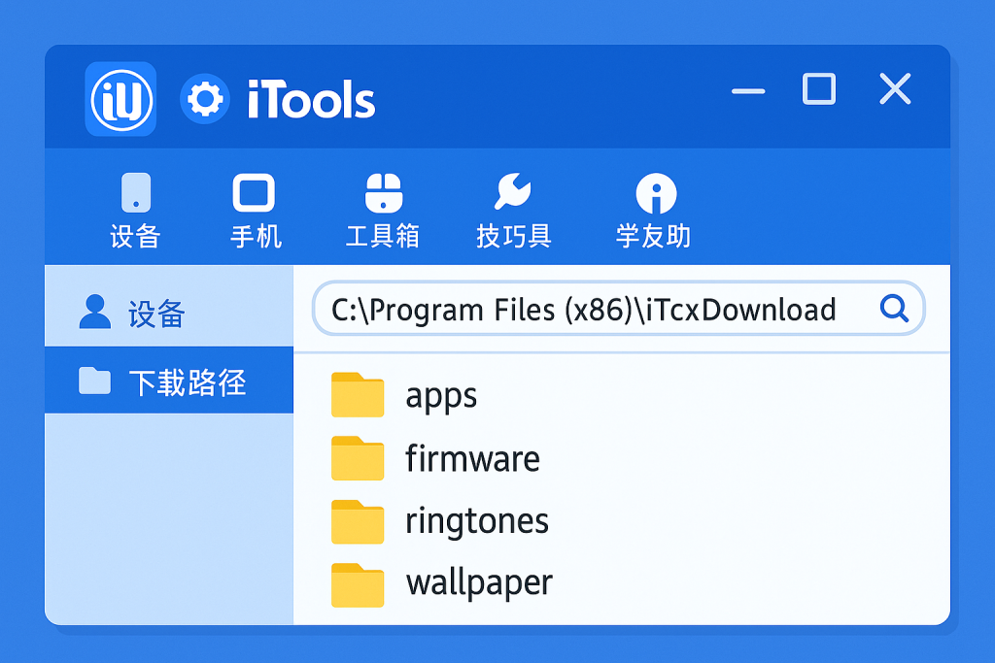
Task: Click the iTools app logo icon
Action: pos(120,98)
